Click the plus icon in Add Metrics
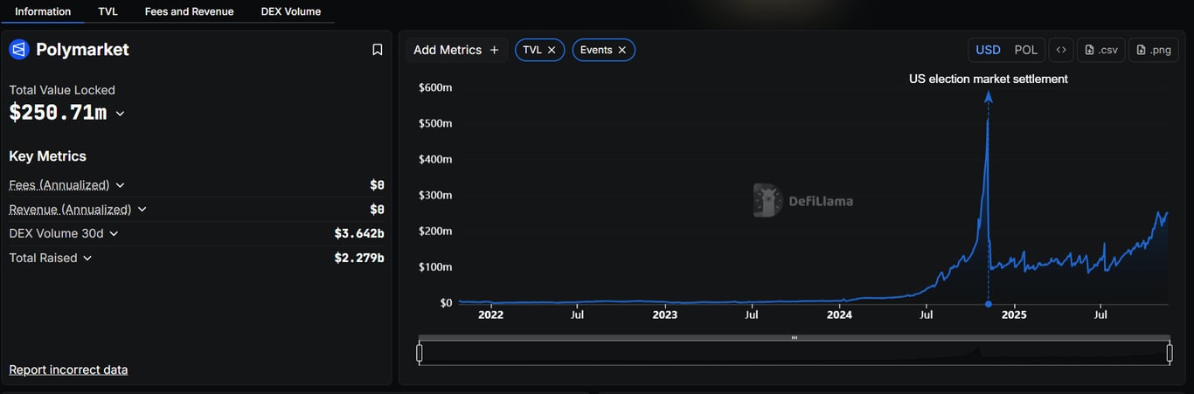The width and height of the screenshot is (1194, 394). 494,50
